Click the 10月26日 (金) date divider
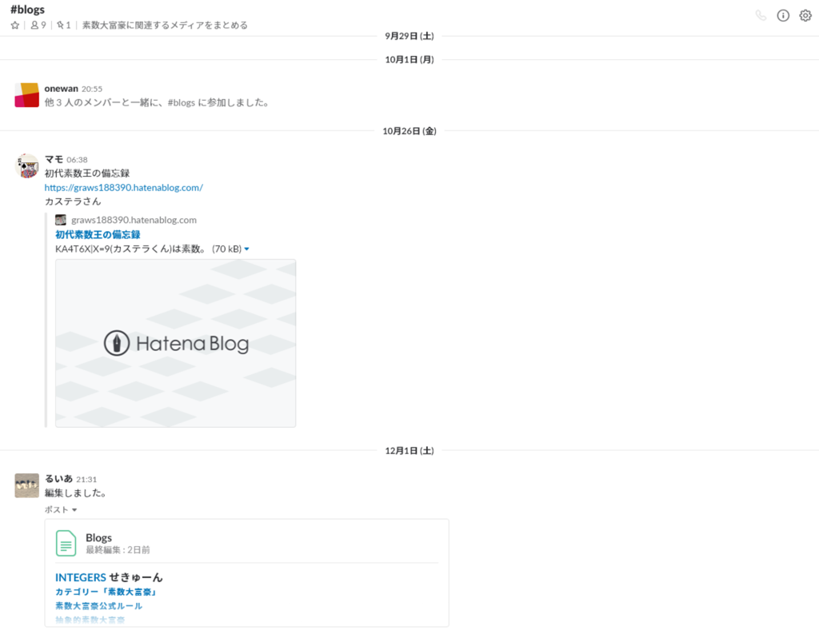819x638 pixels. (409, 131)
